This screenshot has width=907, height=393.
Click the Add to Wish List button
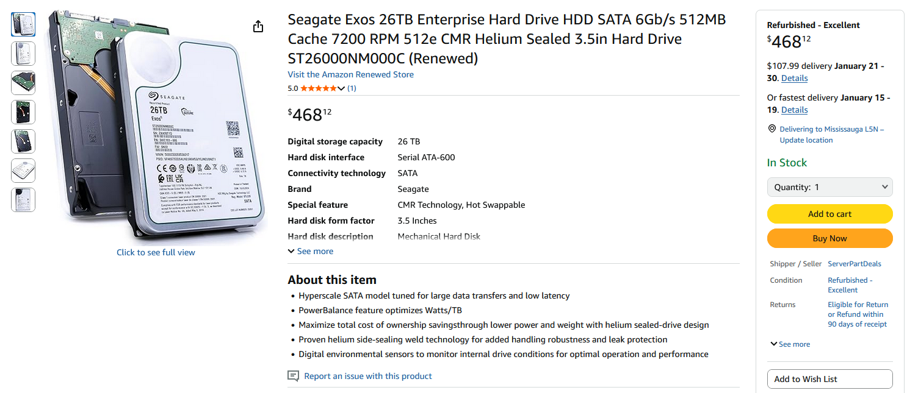click(829, 379)
